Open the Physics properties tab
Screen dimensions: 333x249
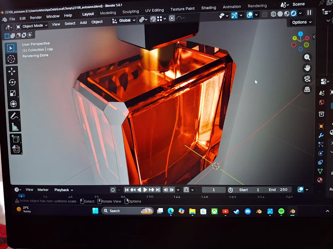pos(321,154)
